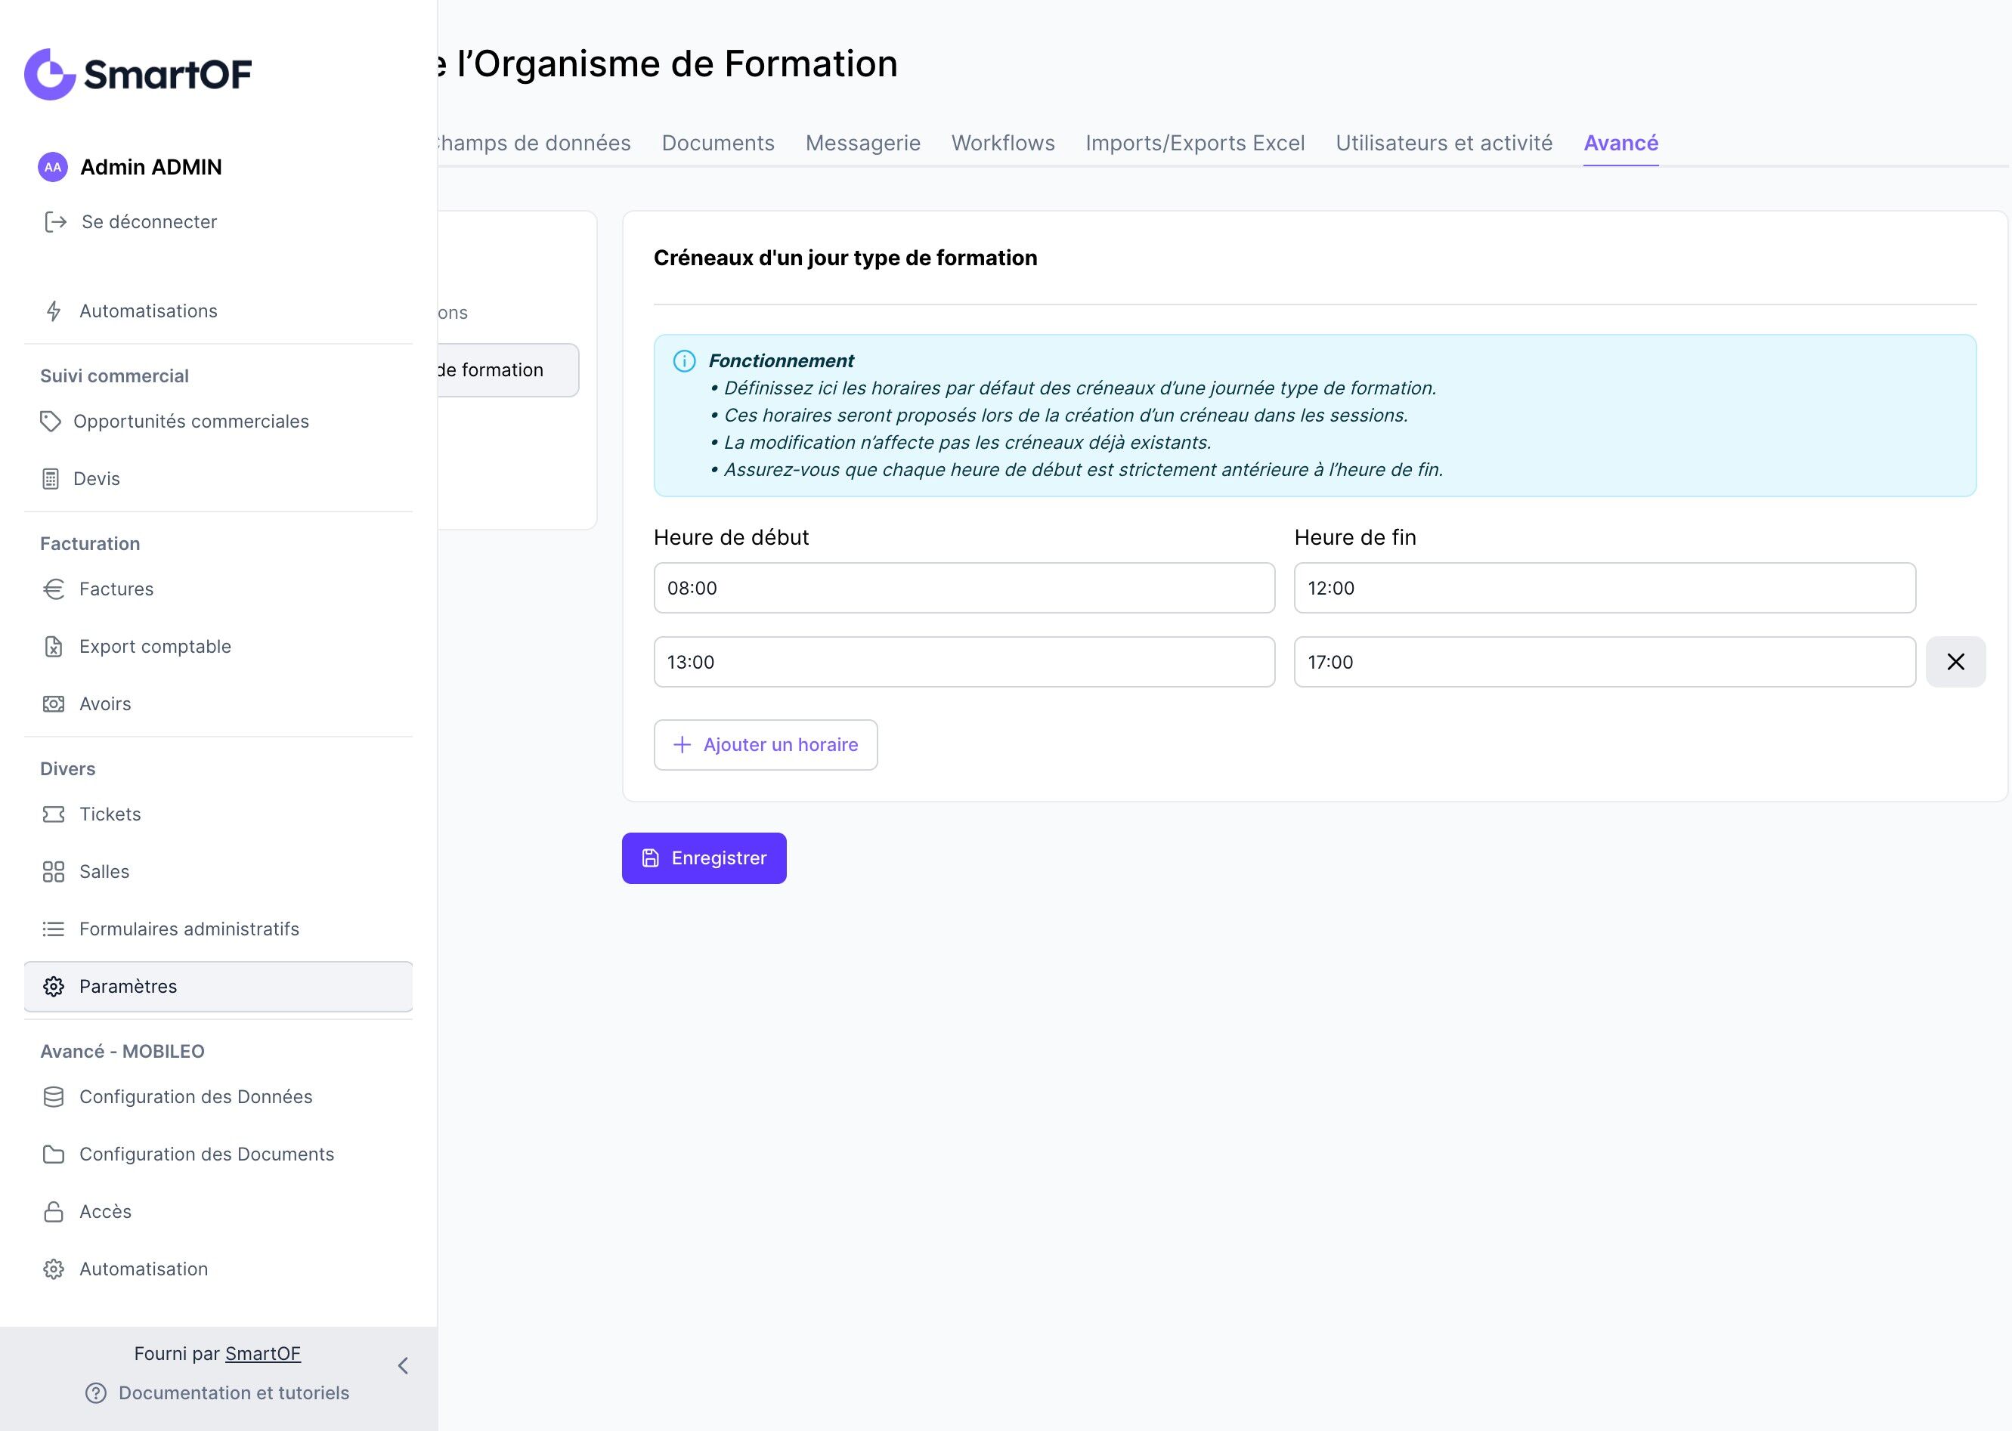Click the Automatisations lightning bolt icon
Screen dimensions: 2012x1431
point(54,311)
